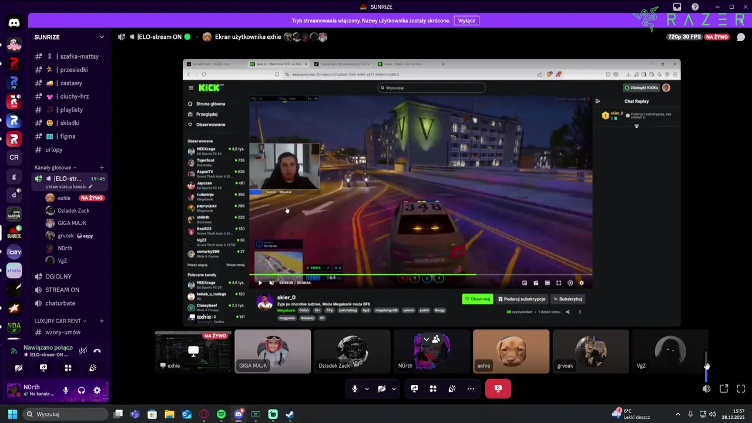Join OGIOLNY voice channel
Image resolution: width=752 pixels, height=423 pixels.
pyautogui.click(x=70, y=276)
